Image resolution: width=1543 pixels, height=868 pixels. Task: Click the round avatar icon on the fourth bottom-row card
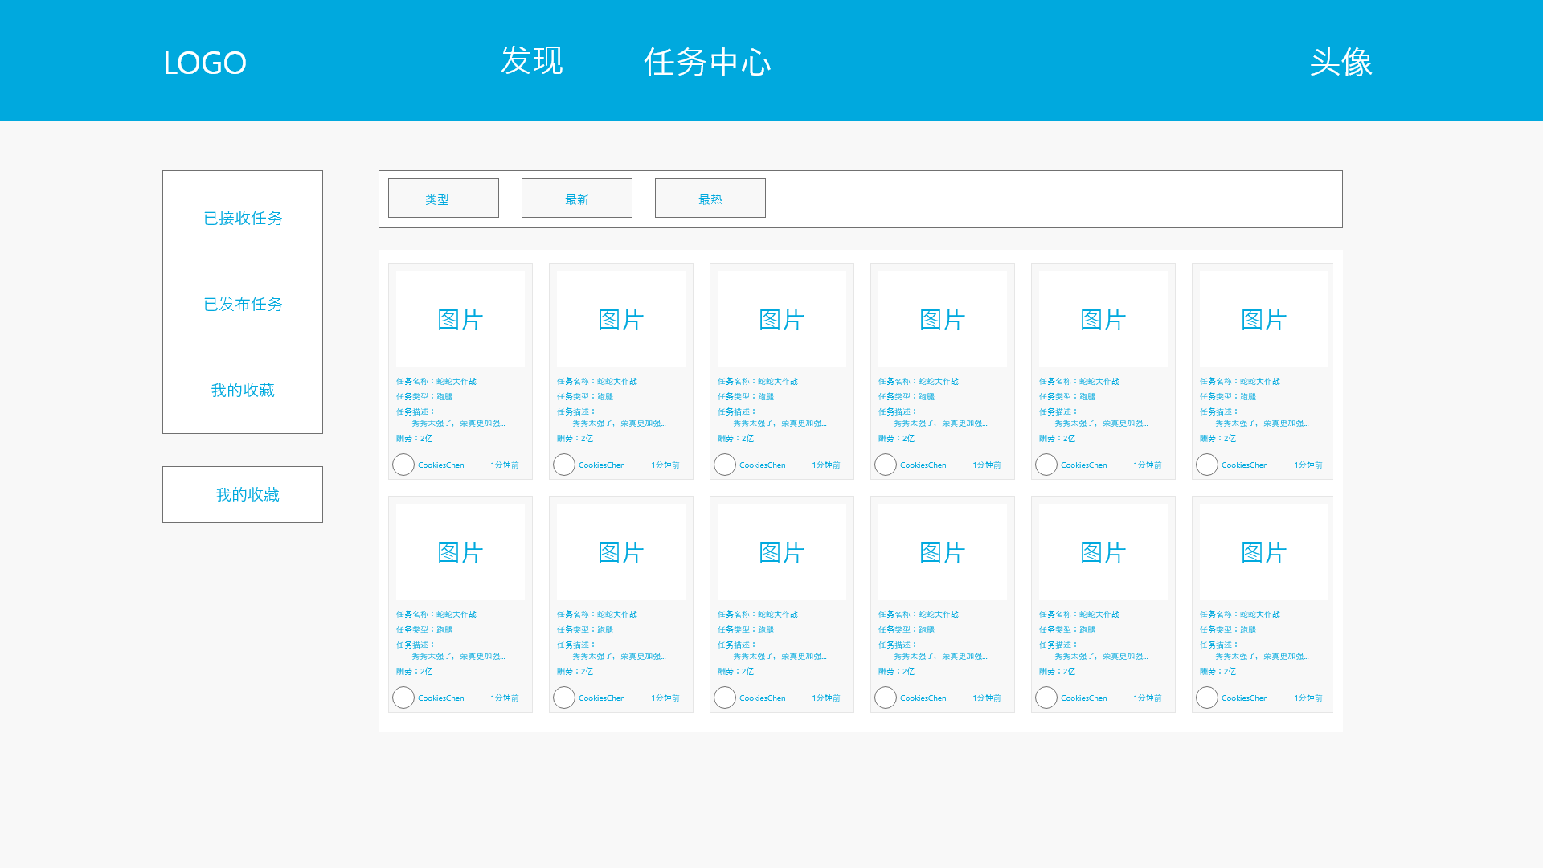click(x=886, y=698)
